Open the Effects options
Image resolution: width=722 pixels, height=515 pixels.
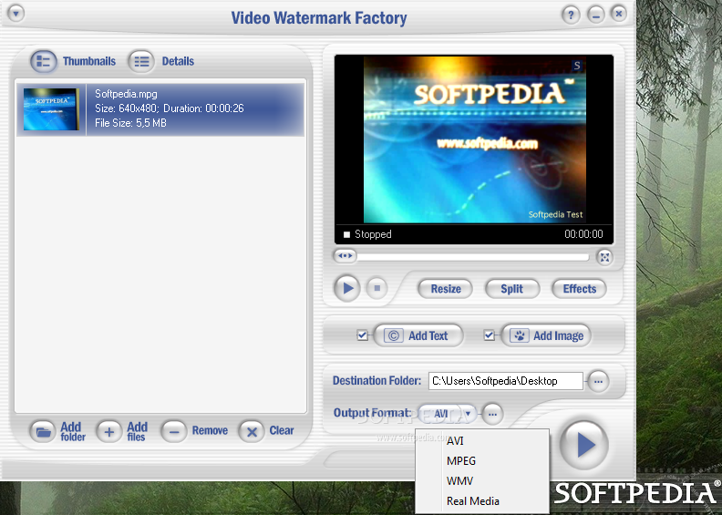point(579,289)
